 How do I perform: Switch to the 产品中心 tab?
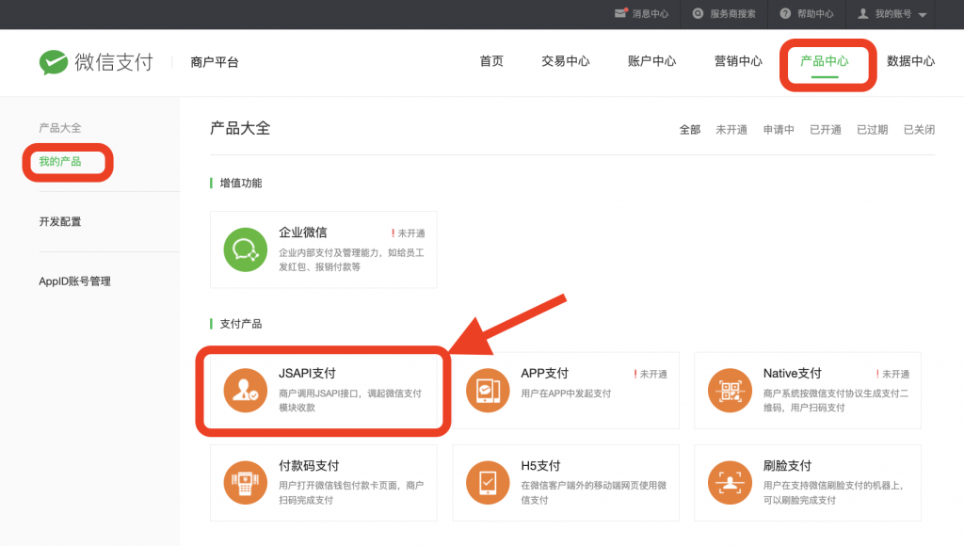827,62
